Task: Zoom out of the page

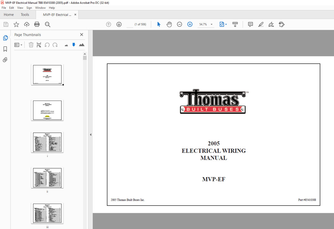Action: 179,24
